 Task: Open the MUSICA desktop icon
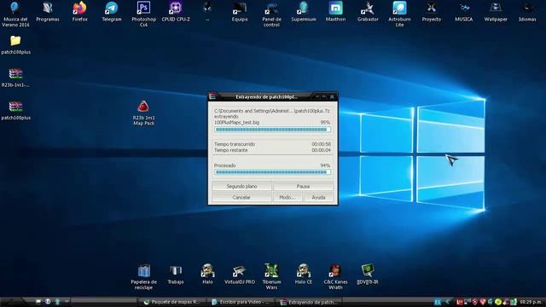464,11
